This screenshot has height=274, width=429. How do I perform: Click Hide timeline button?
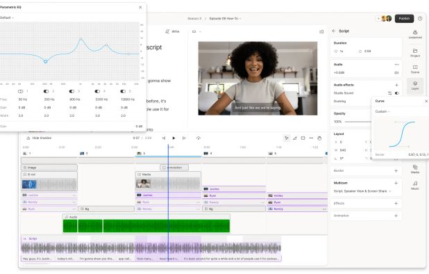39,138
